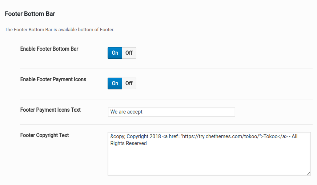Place cursor on "Rights Reserved" line
This screenshot has height=185, width=317.
(x=128, y=143)
